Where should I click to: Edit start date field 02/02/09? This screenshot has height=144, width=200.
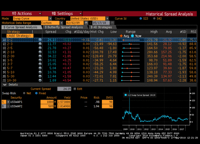coord(75,23)
